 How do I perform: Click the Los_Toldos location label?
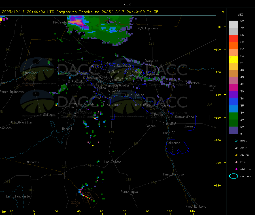pyautogui.click(x=113, y=162)
